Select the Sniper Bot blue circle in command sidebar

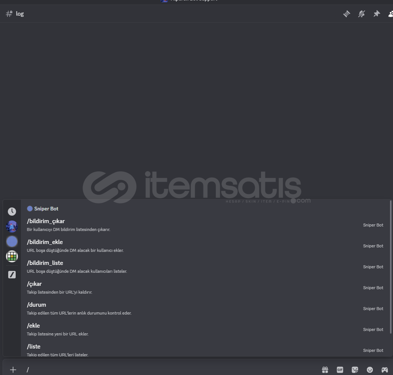point(12,241)
